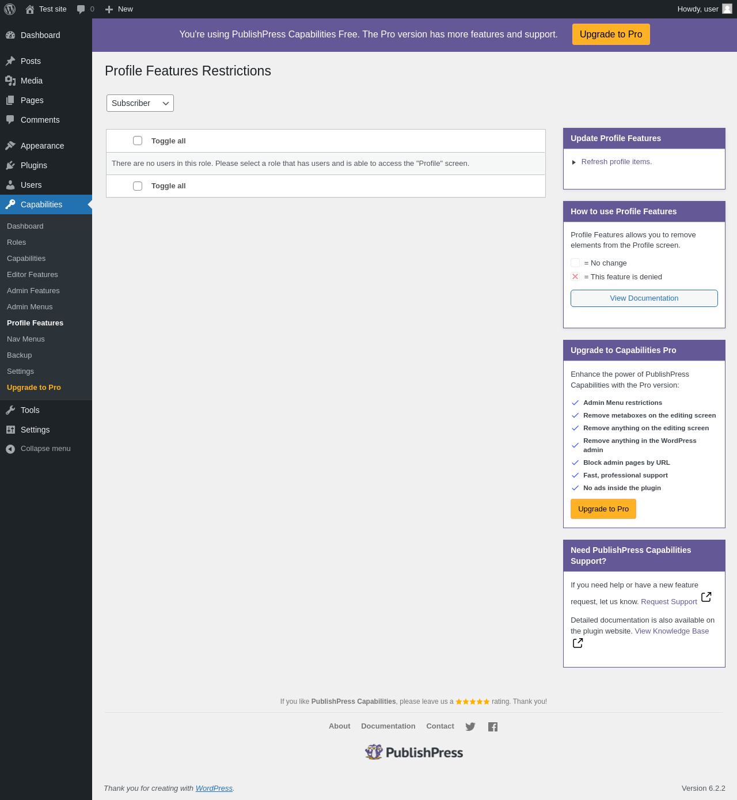This screenshot has height=800, width=737.
Task: Open the Admin Features submenu item
Action: pos(33,291)
